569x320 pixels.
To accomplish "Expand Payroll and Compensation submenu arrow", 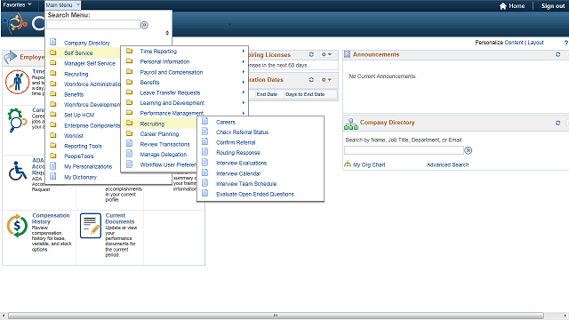I will coord(243,72).
